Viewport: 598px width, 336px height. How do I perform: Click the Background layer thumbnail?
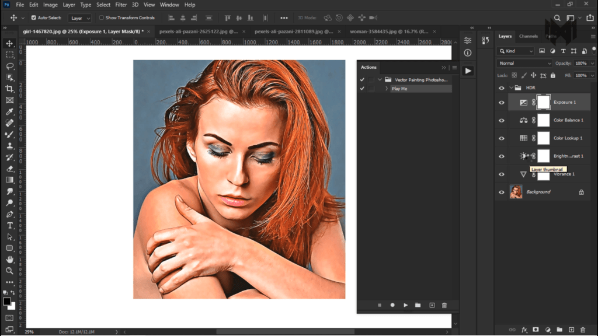click(x=516, y=192)
